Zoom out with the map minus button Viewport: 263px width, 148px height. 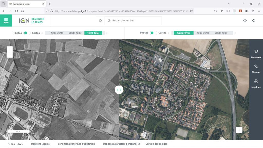10,55
